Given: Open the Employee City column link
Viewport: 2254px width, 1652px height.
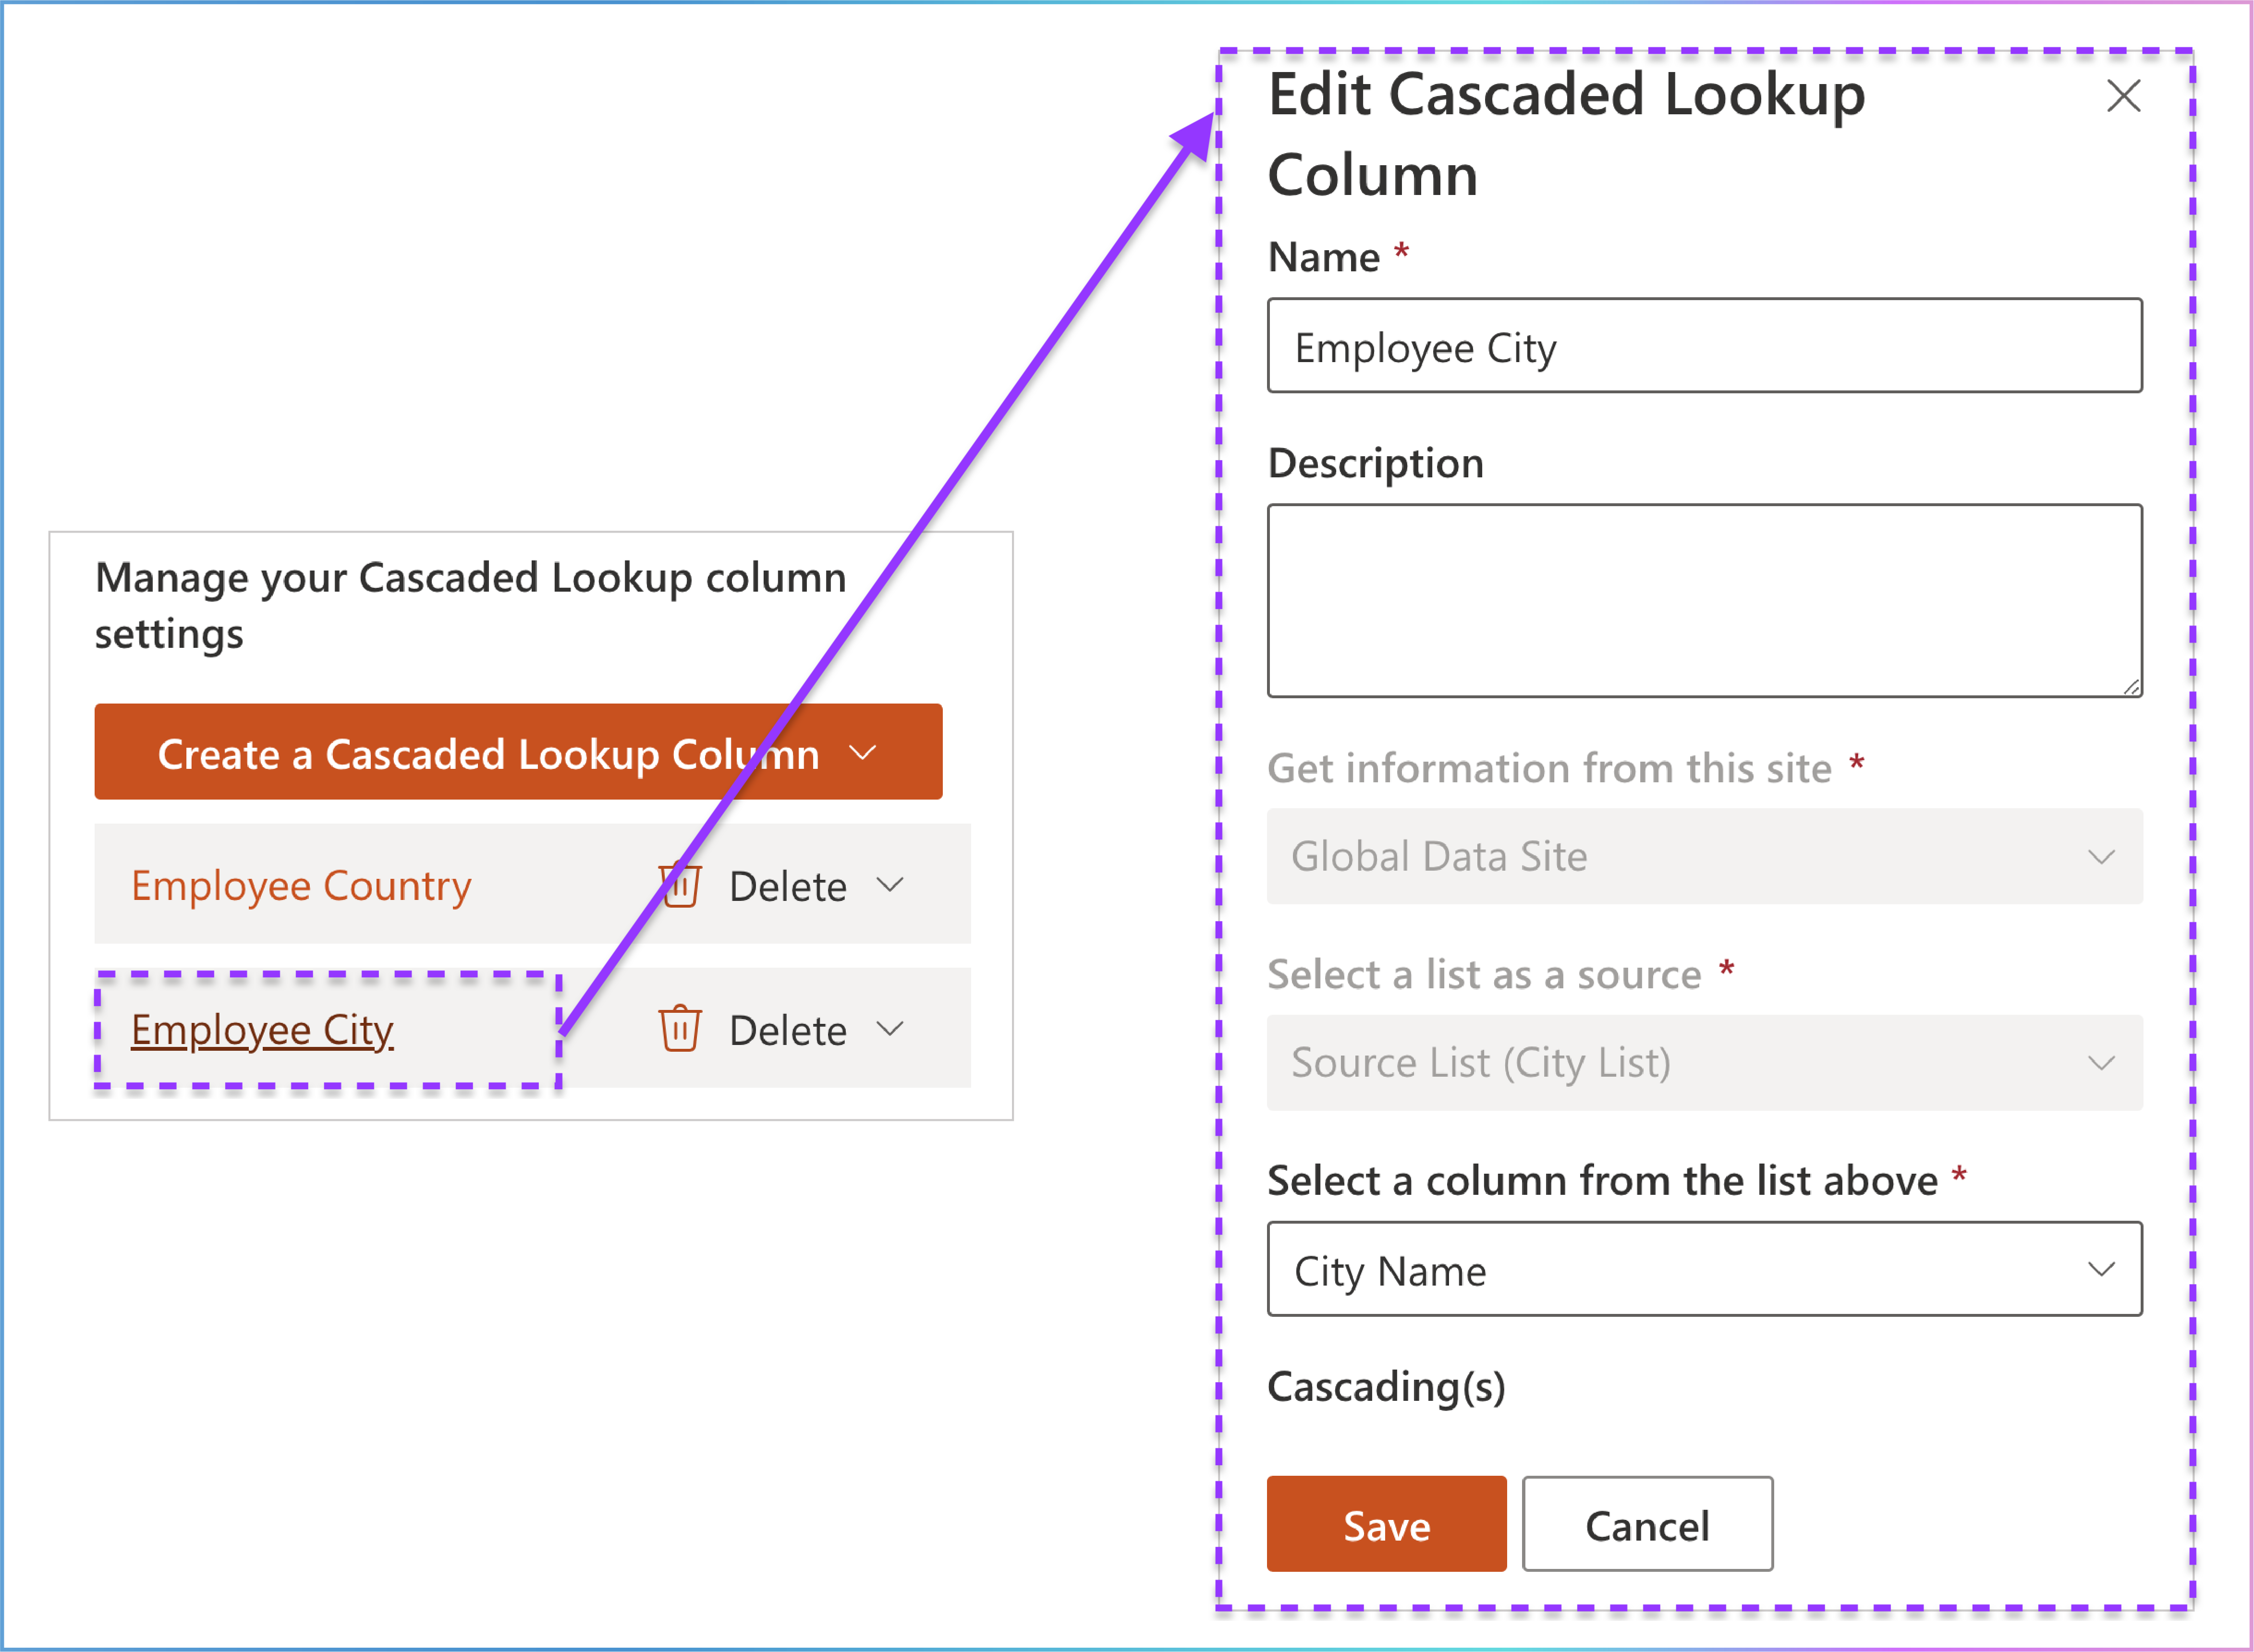Looking at the screenshot, I should [262, 1030].
